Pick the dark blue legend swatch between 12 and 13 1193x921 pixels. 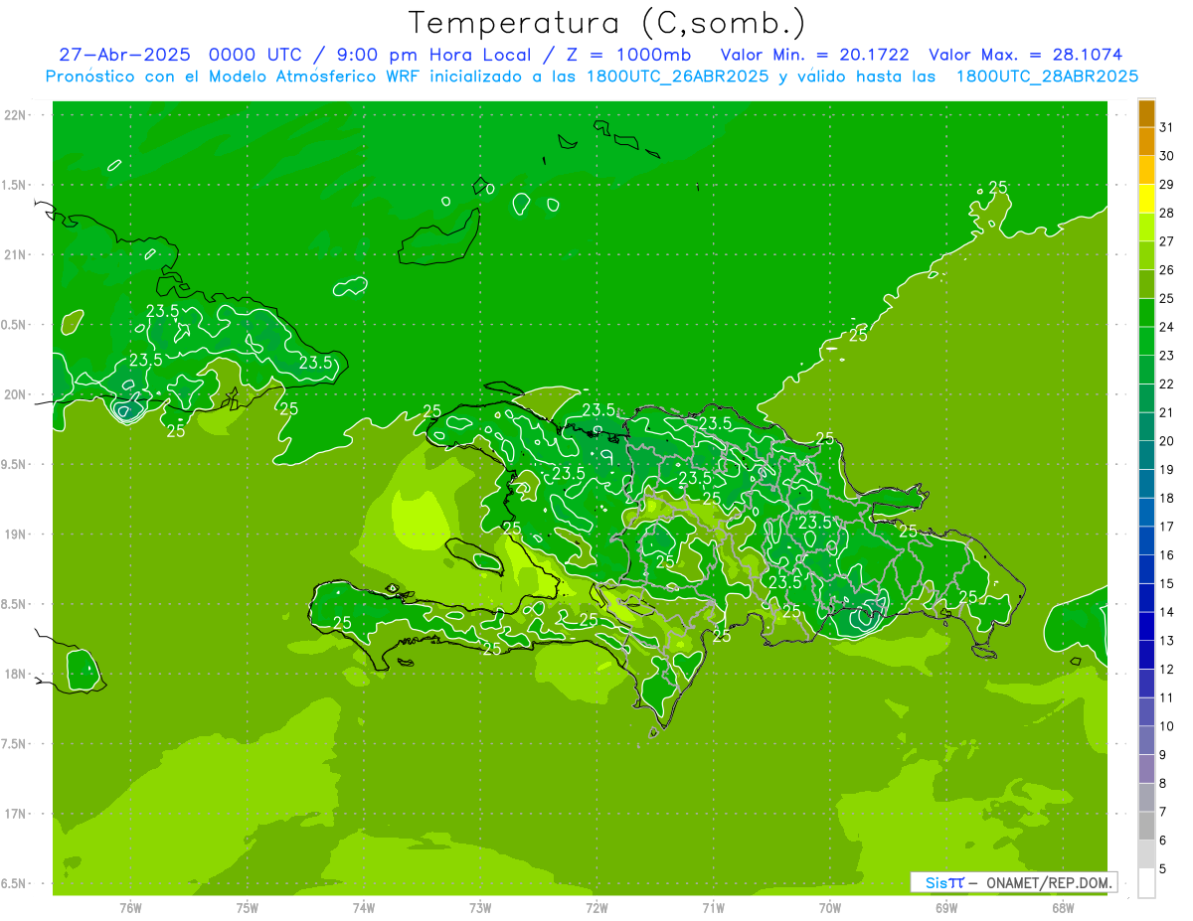coord(1147,655)
